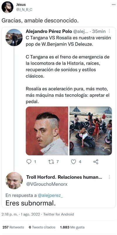Viewport: 117px width, 235px height.
Task: Open the C Tangana portrait image
Action: [x=47, y=131]
